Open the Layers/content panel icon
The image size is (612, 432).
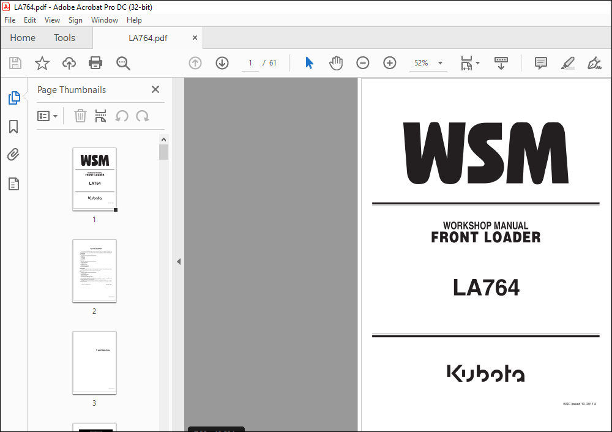(x=13, y=184)
